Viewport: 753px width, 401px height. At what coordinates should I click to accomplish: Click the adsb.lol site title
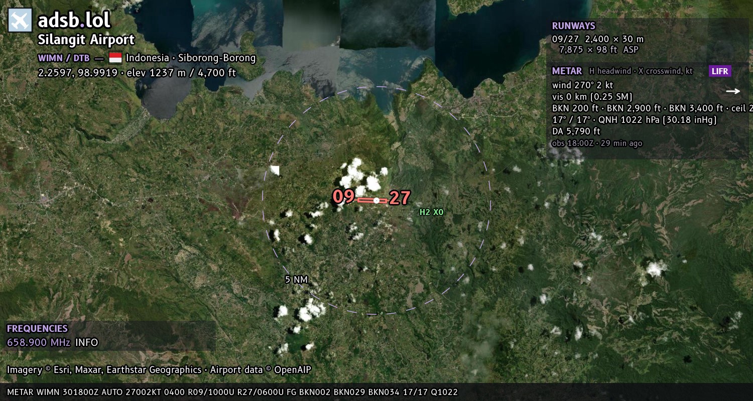point(74,20)
